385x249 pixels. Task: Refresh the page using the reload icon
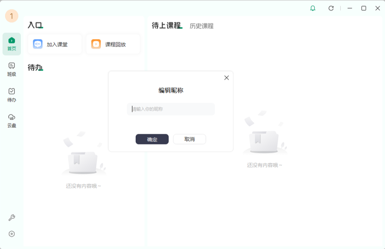[331, 8]
